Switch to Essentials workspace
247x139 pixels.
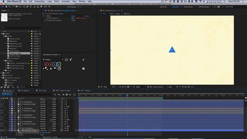(x=163, y=7)
